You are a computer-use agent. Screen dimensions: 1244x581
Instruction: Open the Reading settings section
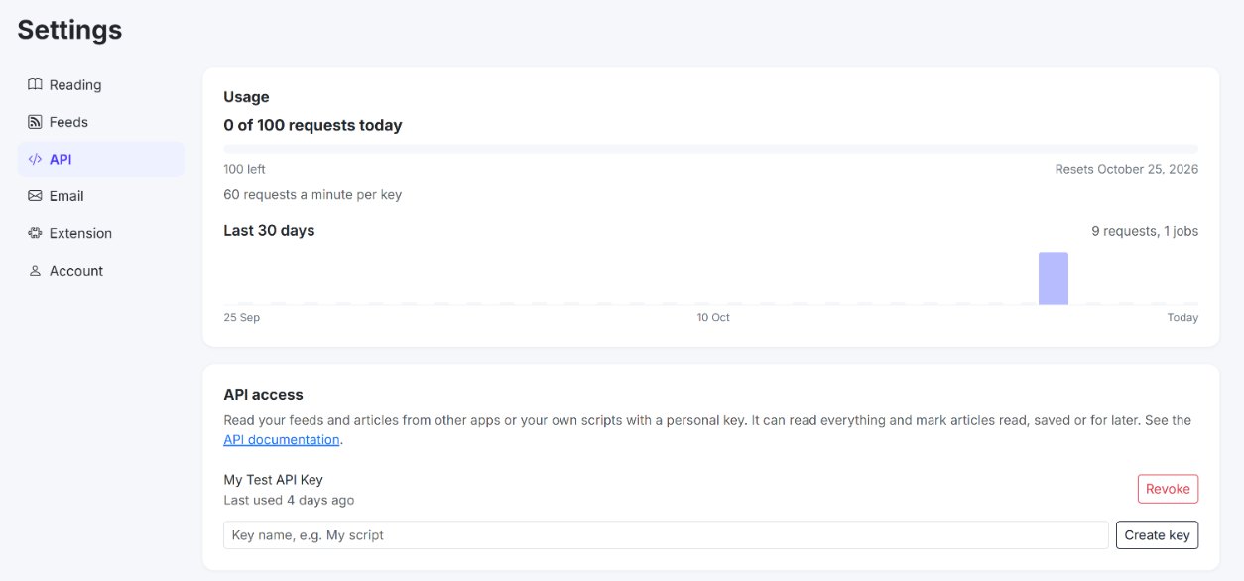coord(101,85)
